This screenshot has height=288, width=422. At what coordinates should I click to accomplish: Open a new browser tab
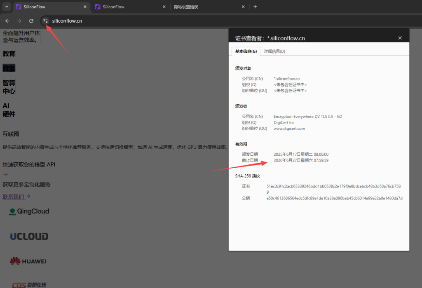pos(255,7)
